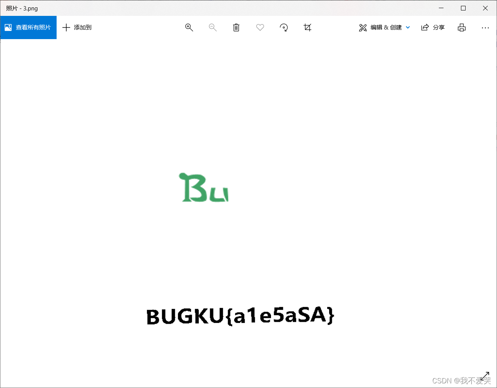This screenshot has width=497, height=388.
Task: Click the 分享 share label
Action: point(439,27)
